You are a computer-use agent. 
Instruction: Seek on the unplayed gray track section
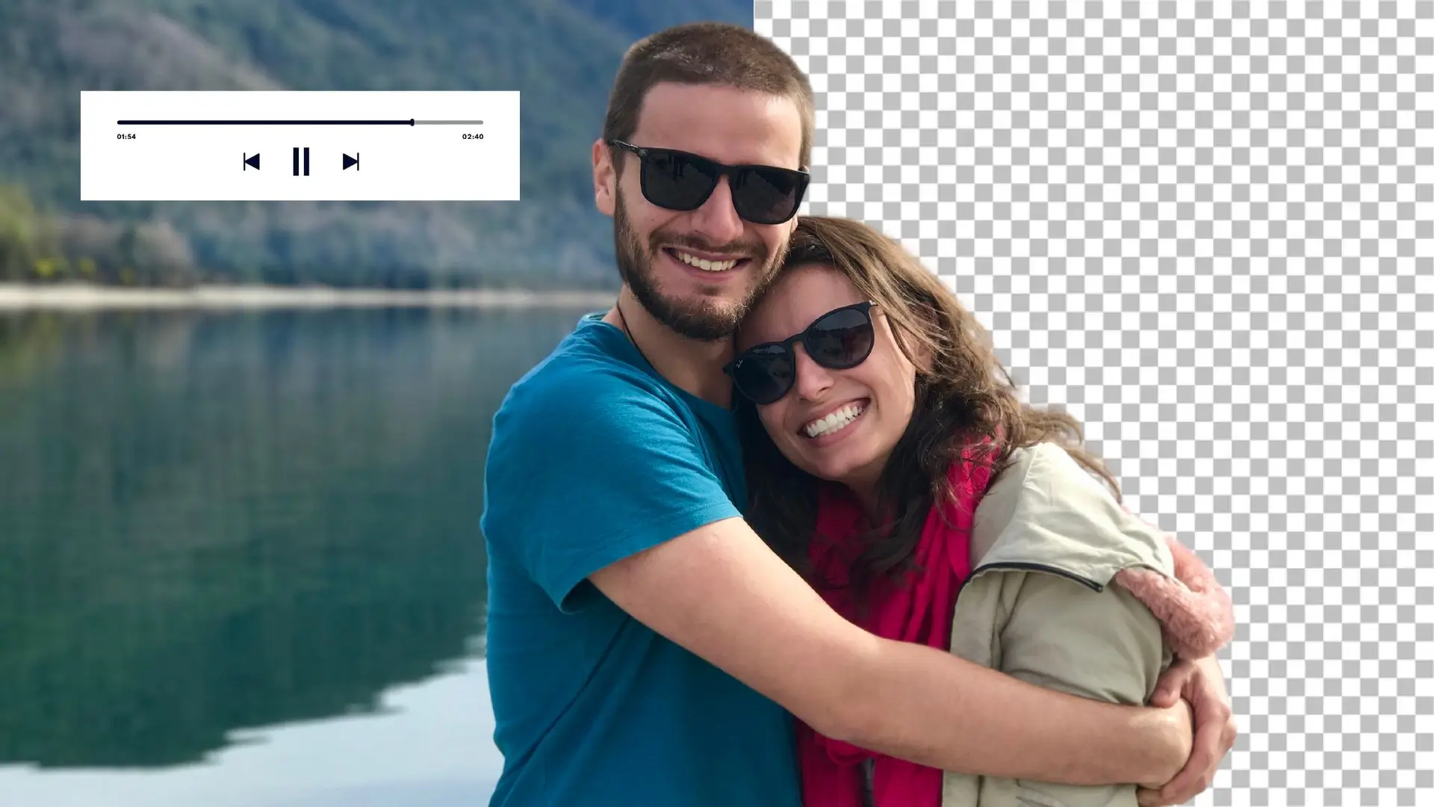(x=449, y=122)
